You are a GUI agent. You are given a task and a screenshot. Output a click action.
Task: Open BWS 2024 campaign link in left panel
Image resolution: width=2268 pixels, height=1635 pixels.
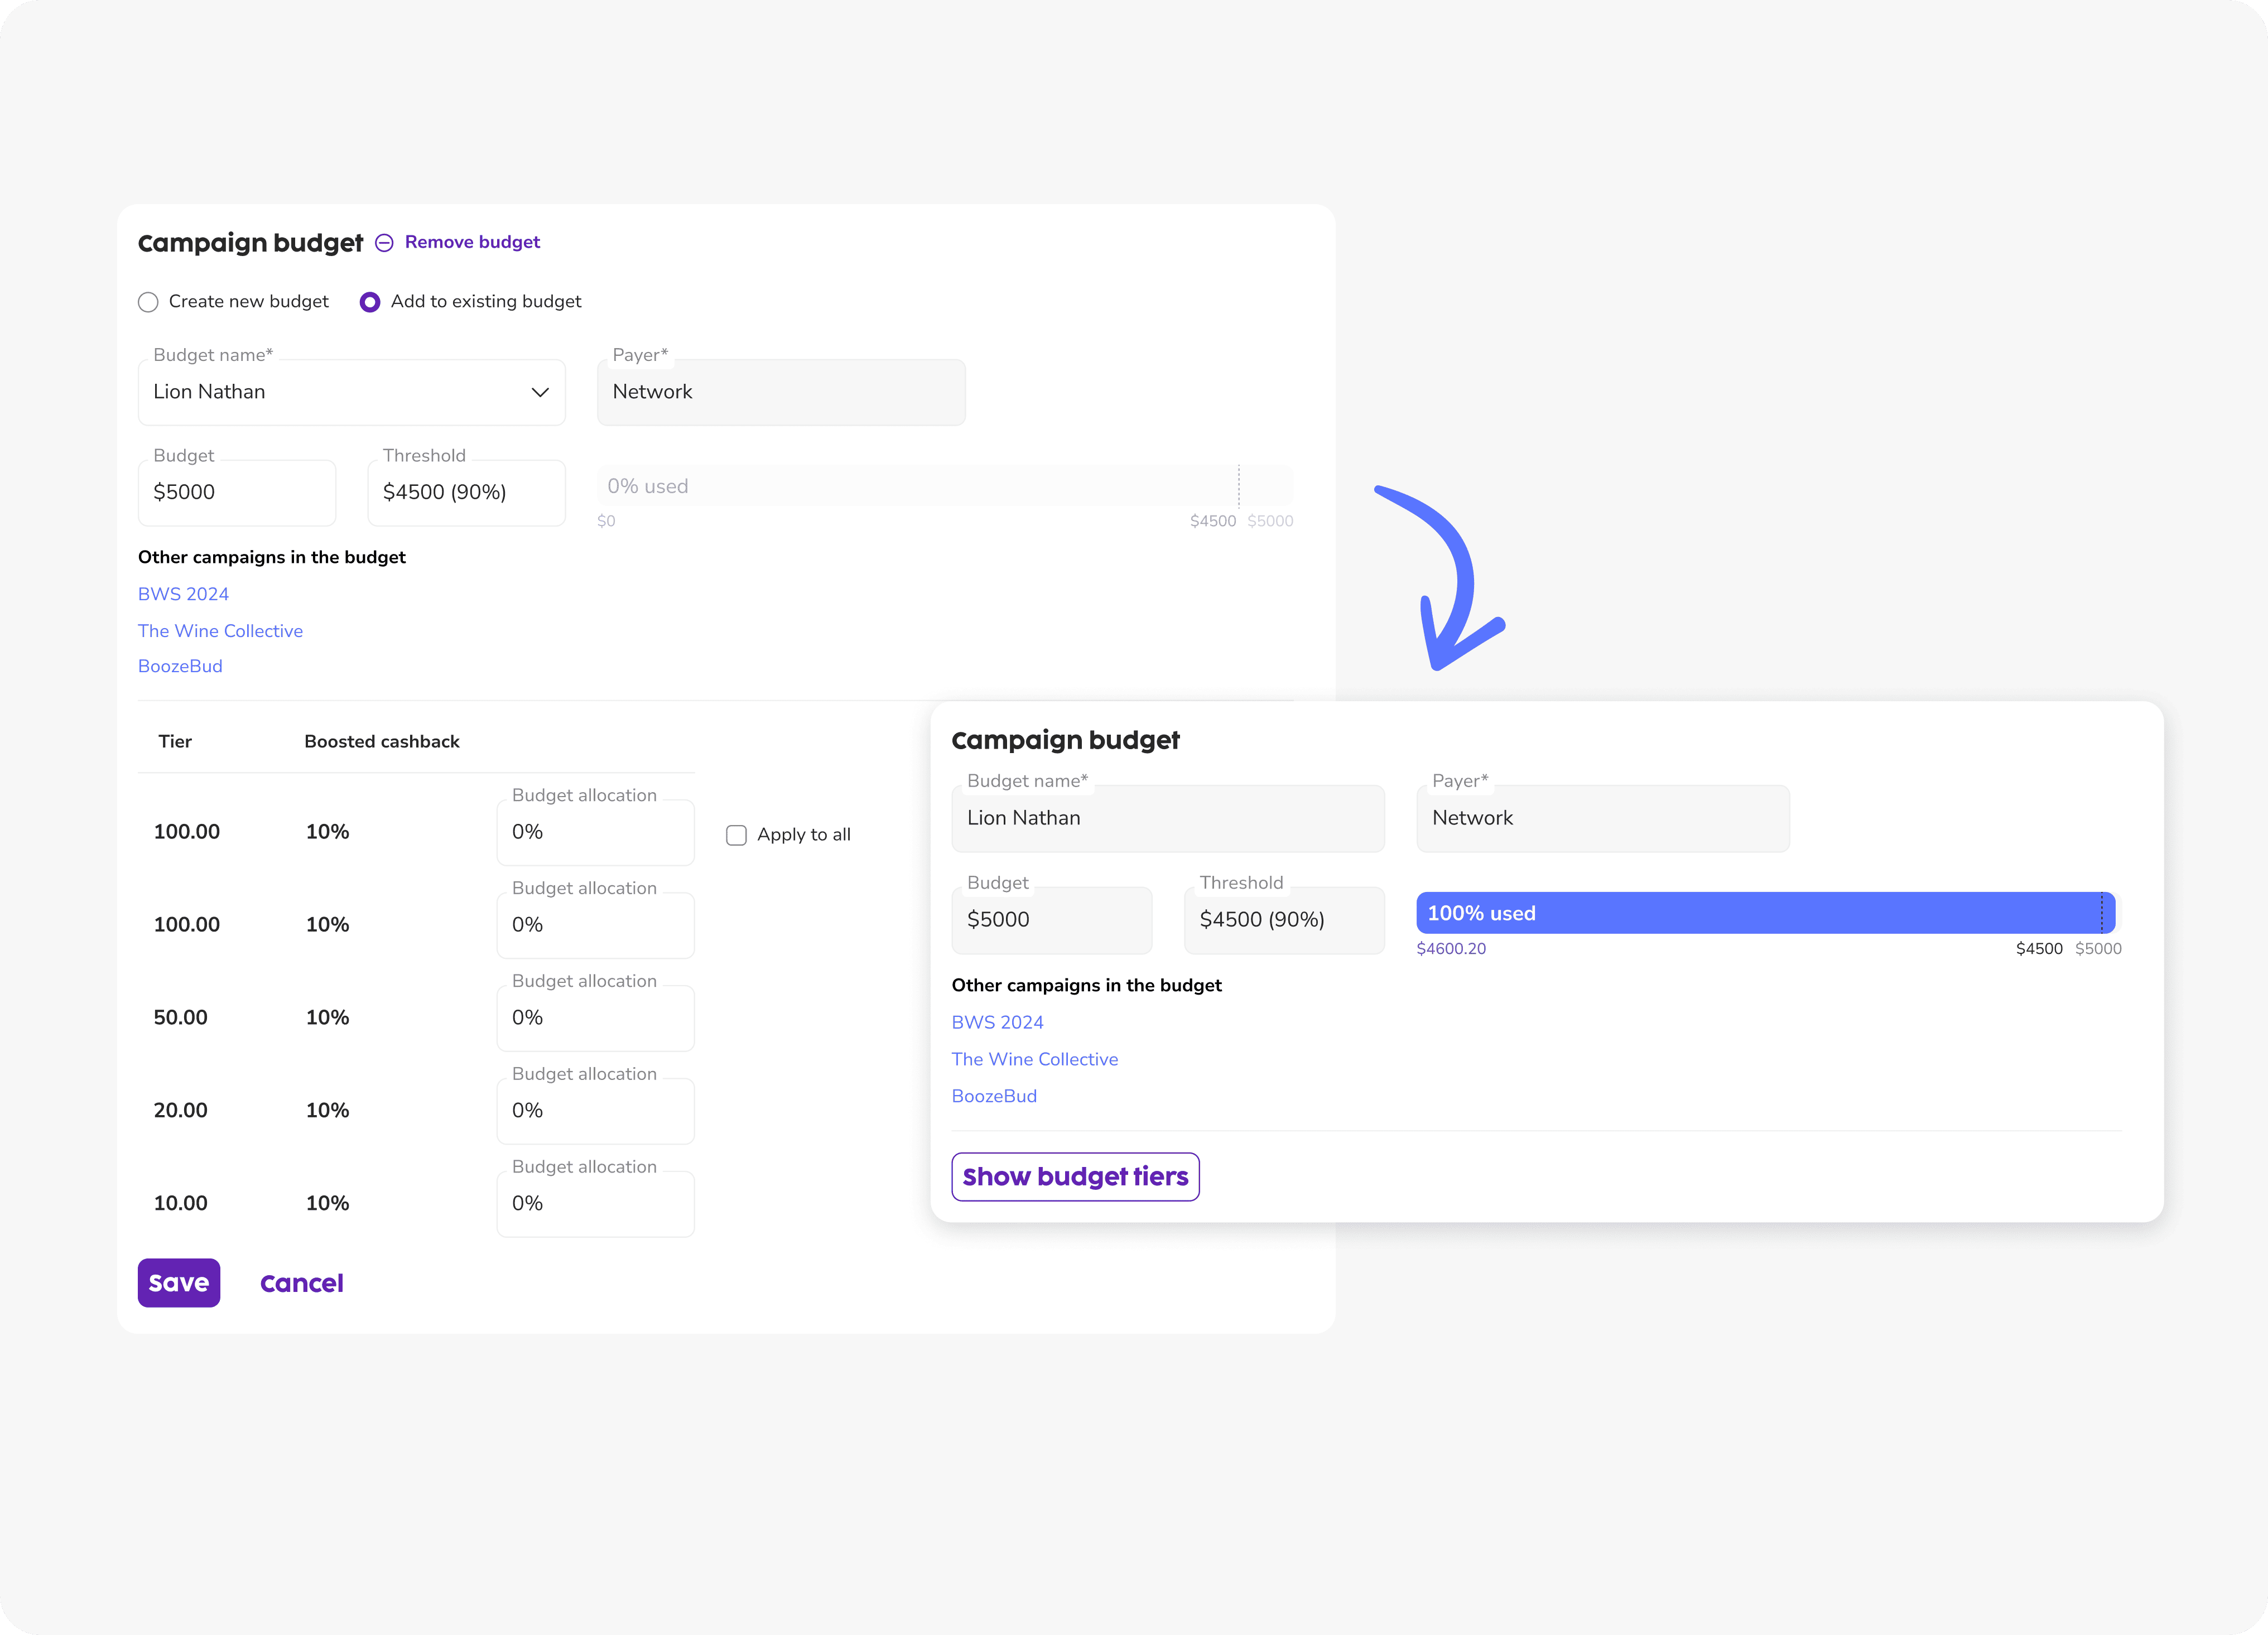click(x=183, y=594)
